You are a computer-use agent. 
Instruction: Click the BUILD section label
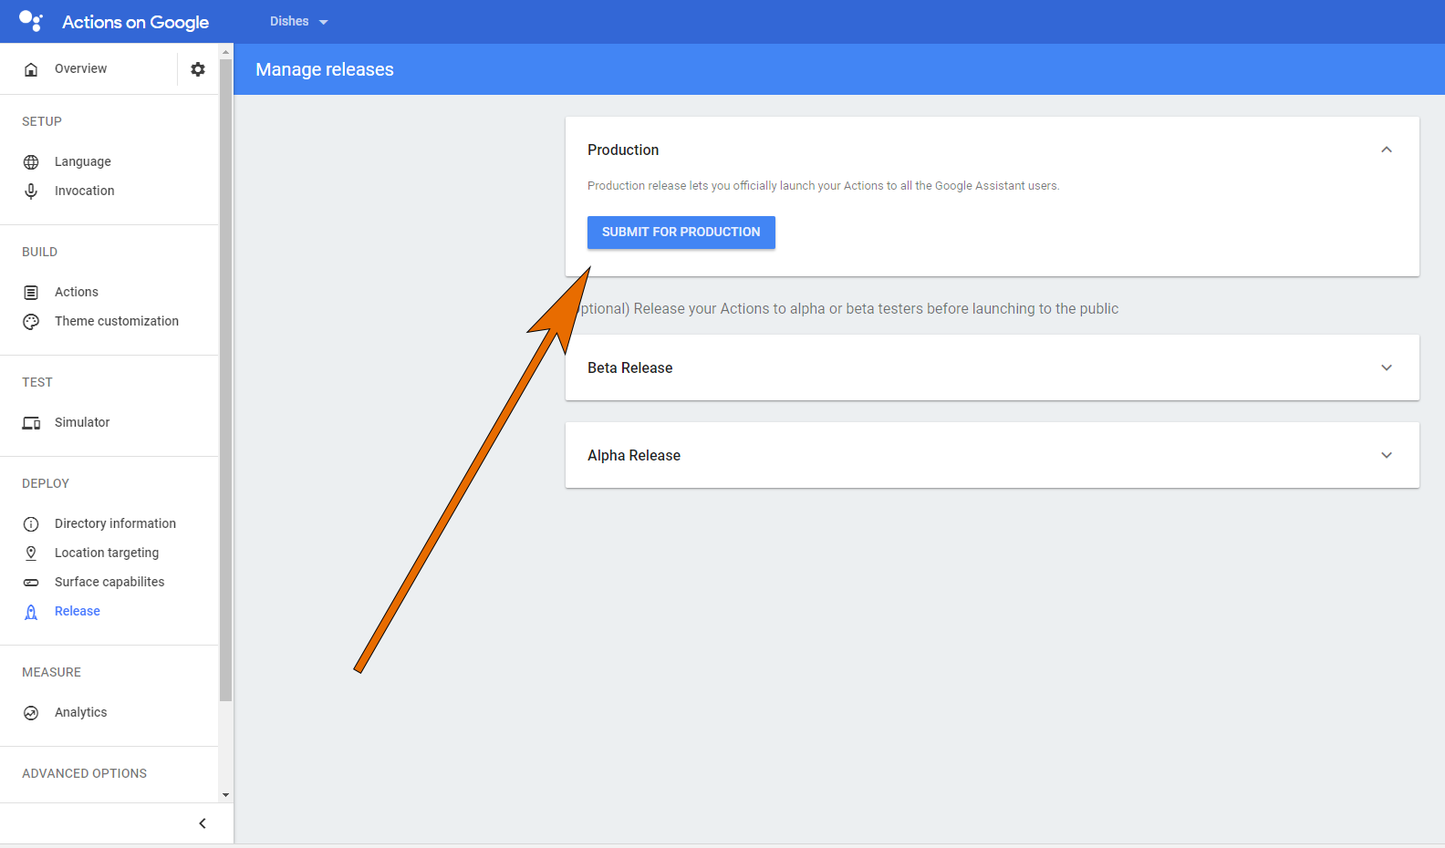click(39, 252)
